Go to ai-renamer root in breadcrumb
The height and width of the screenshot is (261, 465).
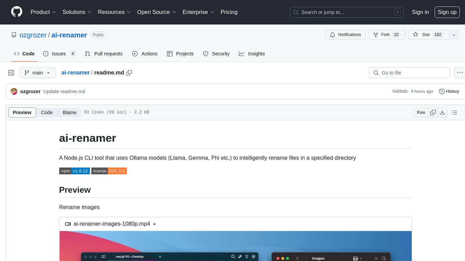(76, 72)
